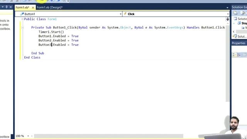Select the bold project node in tree
The width and height of the screenshot is (247, 139).
tap(244, 23)
